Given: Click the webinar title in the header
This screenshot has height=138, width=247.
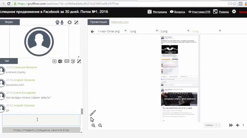Looking at the screenshot, I should pyautogui.click(x=54, y=12).
